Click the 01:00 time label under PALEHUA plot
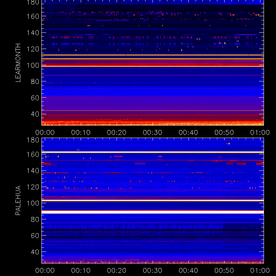Image resolution: width=276 pixels, height=276 pixels. (260, 270)
